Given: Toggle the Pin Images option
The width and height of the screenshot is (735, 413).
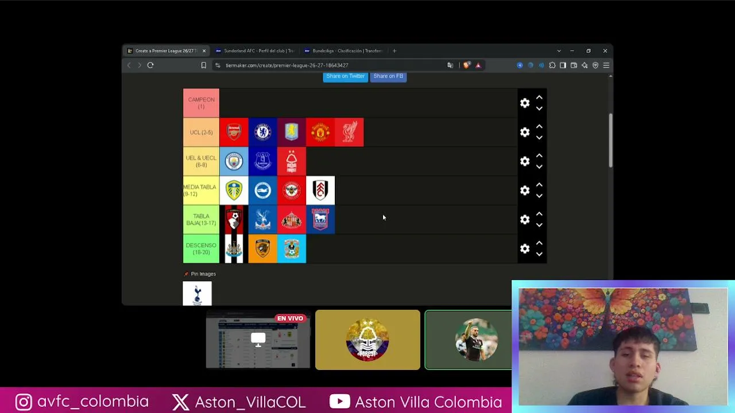Looking at the screenshot, I should tap(200, 274).
